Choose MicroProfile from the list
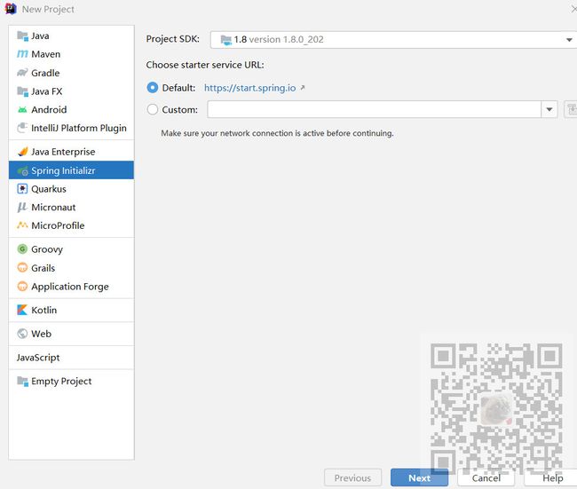 71,225
